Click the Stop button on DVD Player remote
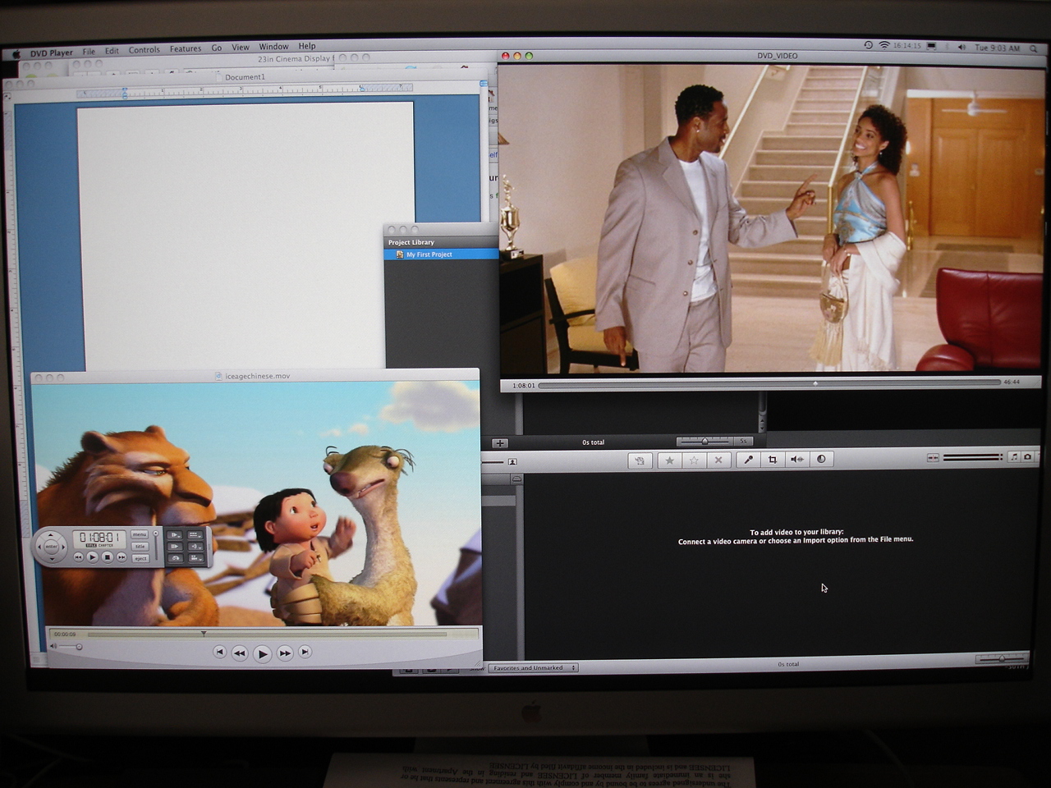 pos(108,557)
